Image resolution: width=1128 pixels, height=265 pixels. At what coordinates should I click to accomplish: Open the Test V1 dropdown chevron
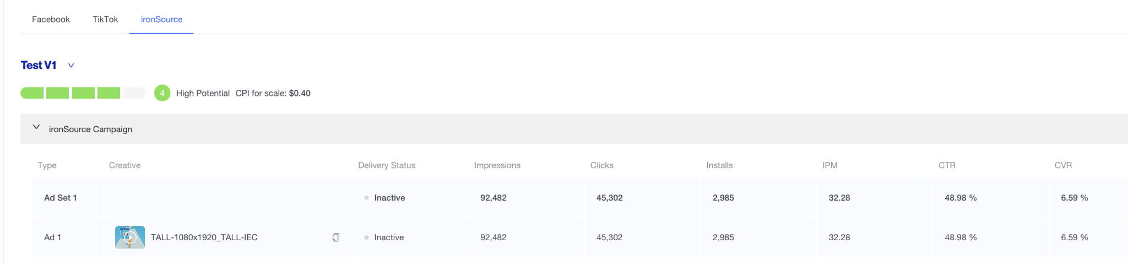tap(71, 66)
